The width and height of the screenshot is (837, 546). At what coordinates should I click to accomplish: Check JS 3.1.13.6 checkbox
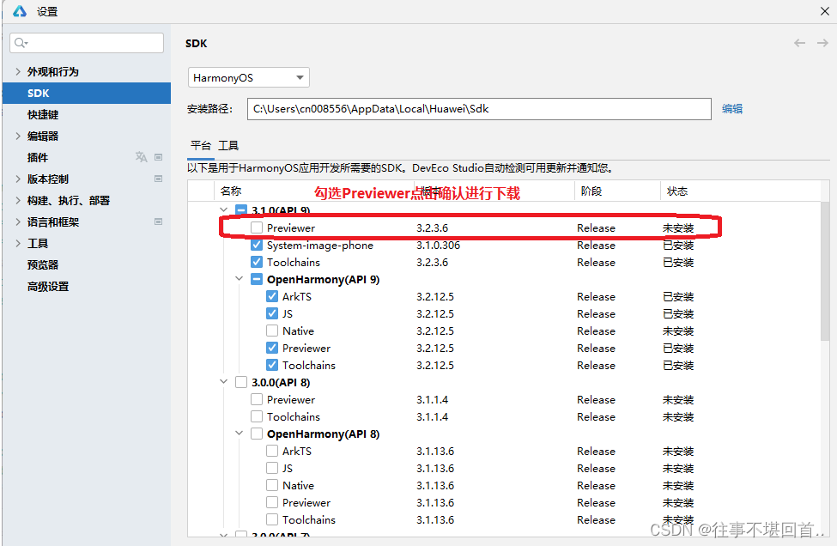pyautogui.click(x=272, y=468)
